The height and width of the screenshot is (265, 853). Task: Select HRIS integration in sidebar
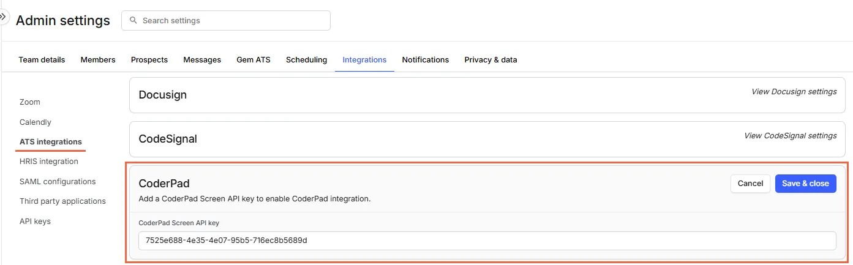(x=49, y=162)
